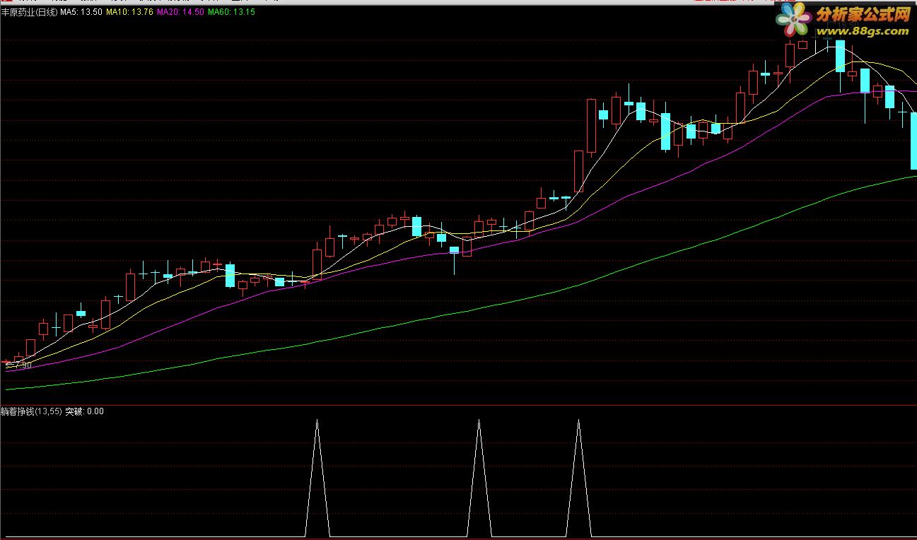Click the 突破: 0.00 value label

tap(84, 411)
